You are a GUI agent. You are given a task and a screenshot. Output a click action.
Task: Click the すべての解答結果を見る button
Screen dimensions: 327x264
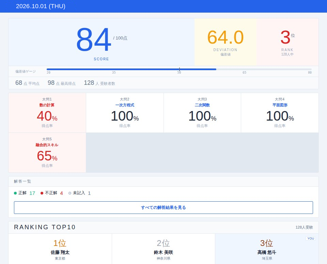[x=163, y=207]
